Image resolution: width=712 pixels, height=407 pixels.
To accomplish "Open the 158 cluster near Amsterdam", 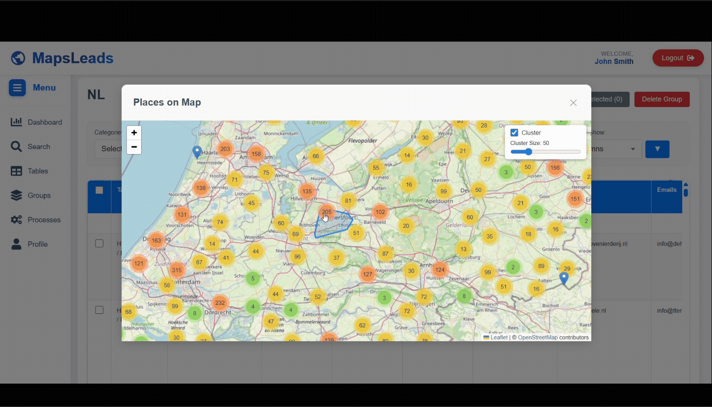I will pyautogui.click(x=256, y=154).
